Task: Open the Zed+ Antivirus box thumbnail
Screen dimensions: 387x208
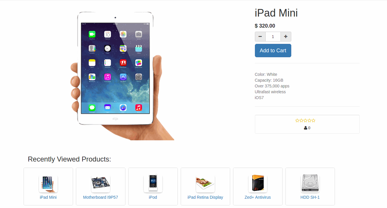Action: tap(258, 184)
